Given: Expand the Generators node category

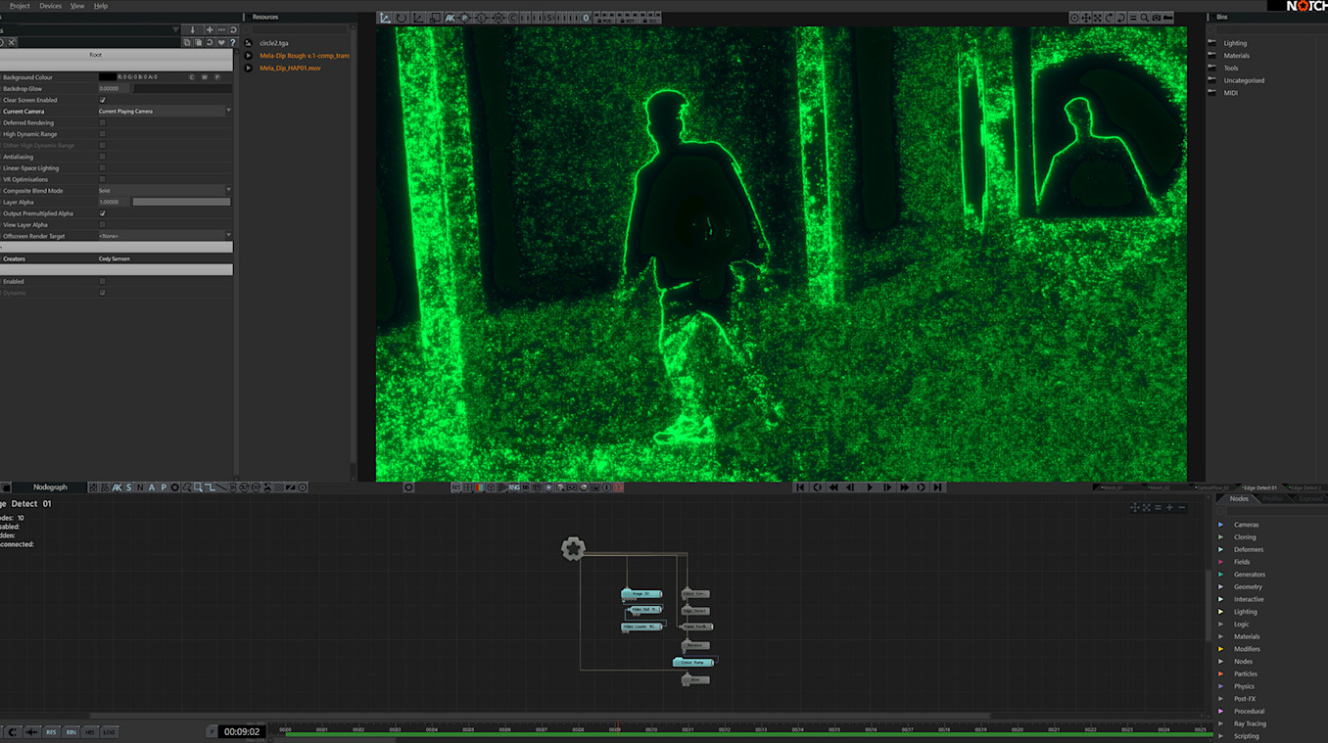Looking at the screenshot, I should (1220, 575).
